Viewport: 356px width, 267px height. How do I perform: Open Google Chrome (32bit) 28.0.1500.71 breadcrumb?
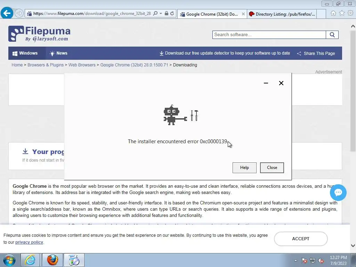click(134, 65)
